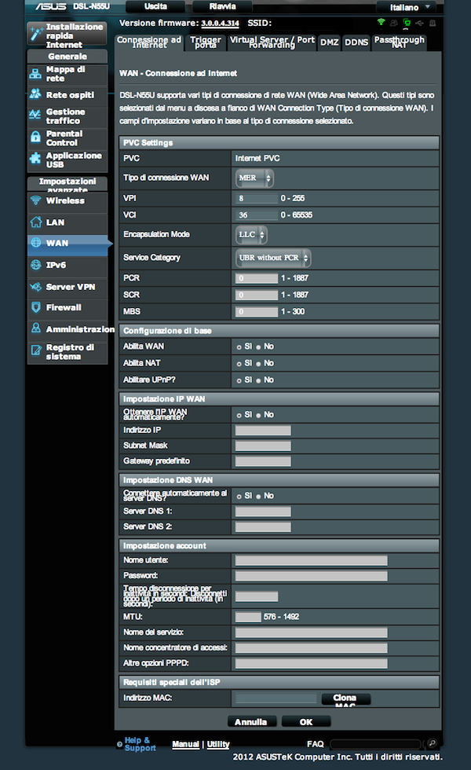The height and width of the screenshot is (770, 471).
Task: Click the Nome utente input field
Action: click(311, 561)
